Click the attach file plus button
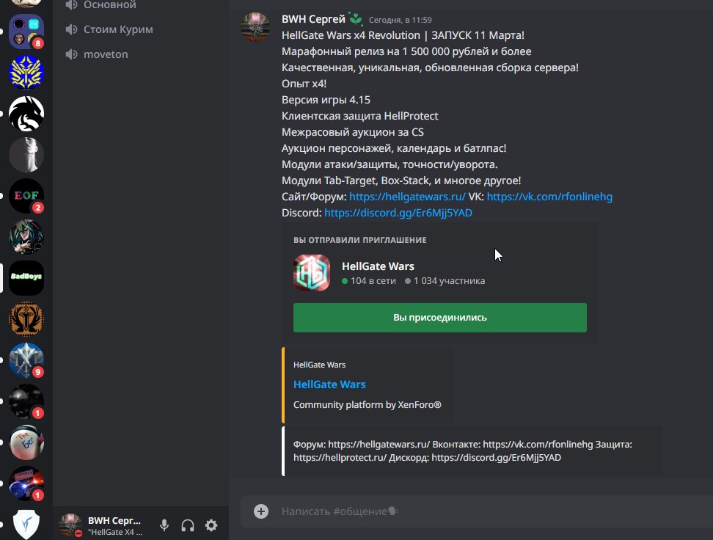This screenshot has width=713, height=540. coord(261,511)
